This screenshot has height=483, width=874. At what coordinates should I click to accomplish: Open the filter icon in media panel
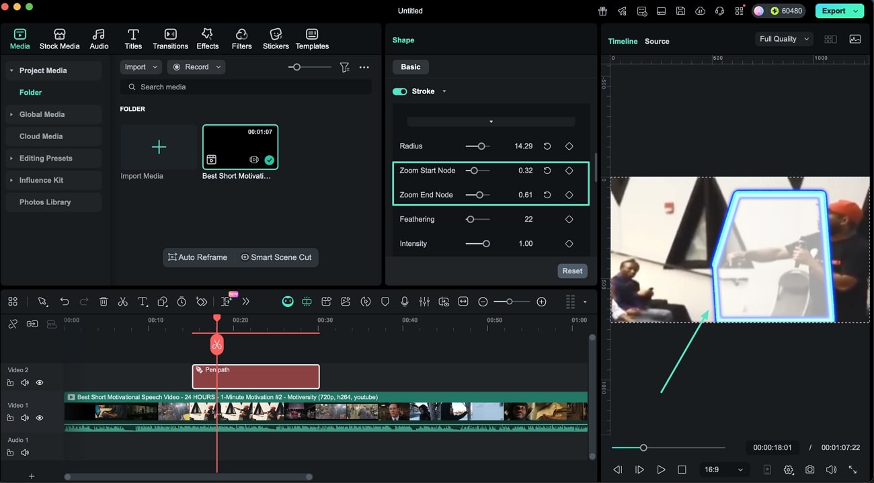coord(344,67)
